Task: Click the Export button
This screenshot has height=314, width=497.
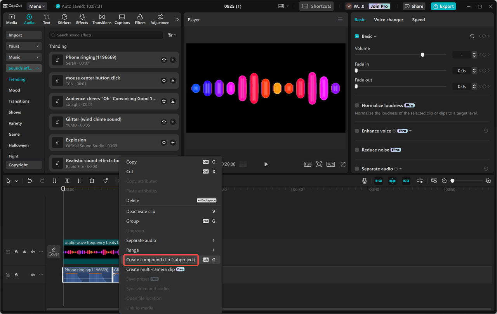Action: click(443, 6)
